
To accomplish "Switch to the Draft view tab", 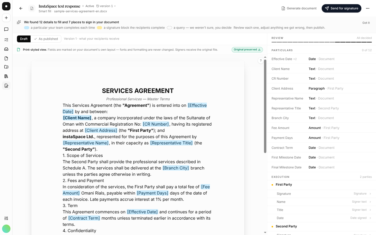I will 24,39.
